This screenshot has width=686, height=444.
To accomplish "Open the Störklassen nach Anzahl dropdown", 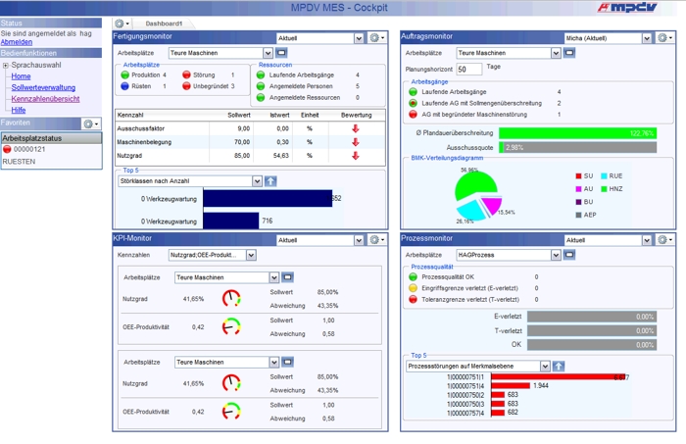I will [257, 181].
